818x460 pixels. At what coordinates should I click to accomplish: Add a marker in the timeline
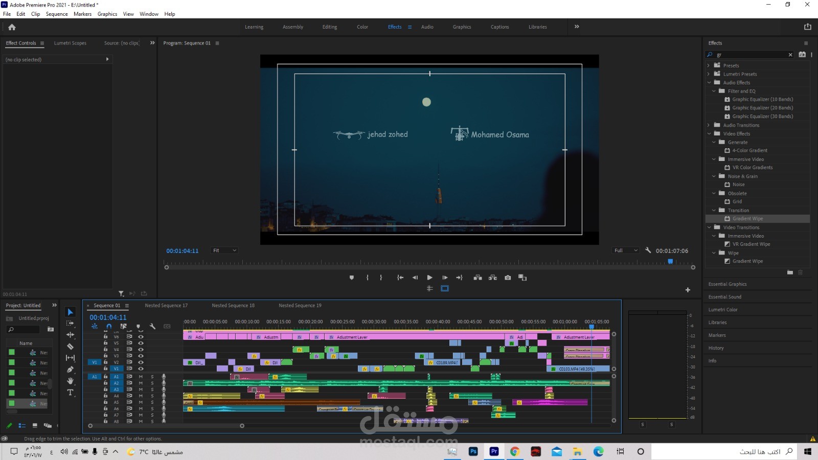[x=138, y=326]
